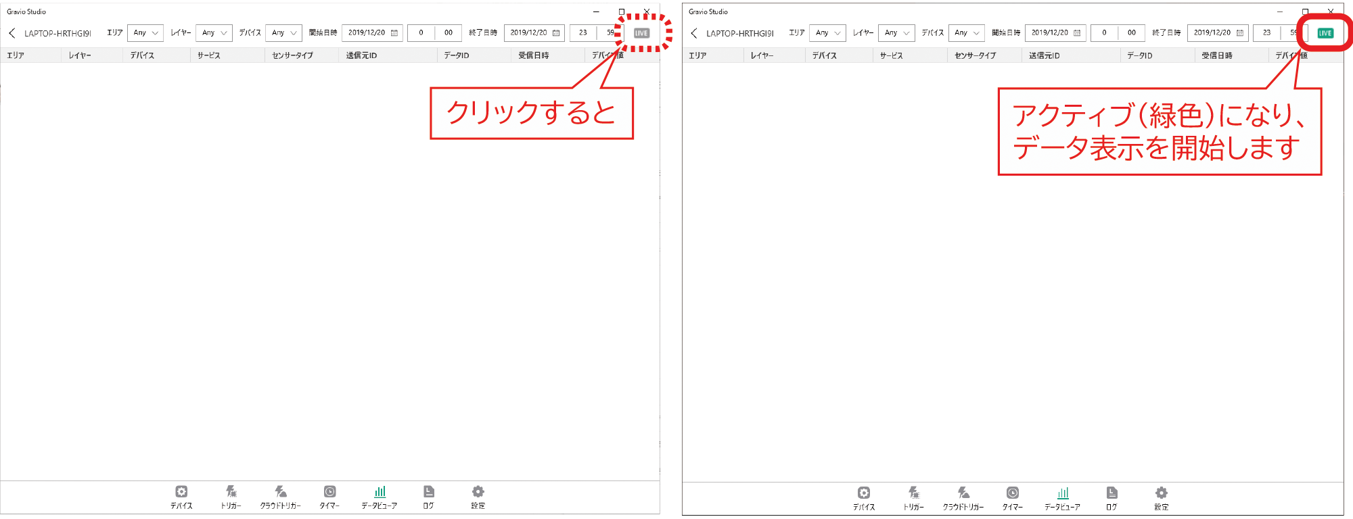Viewport: 1353px width, 519px height.
Task: Click start hour field 0 in right window
Action: click(1104, 32)
